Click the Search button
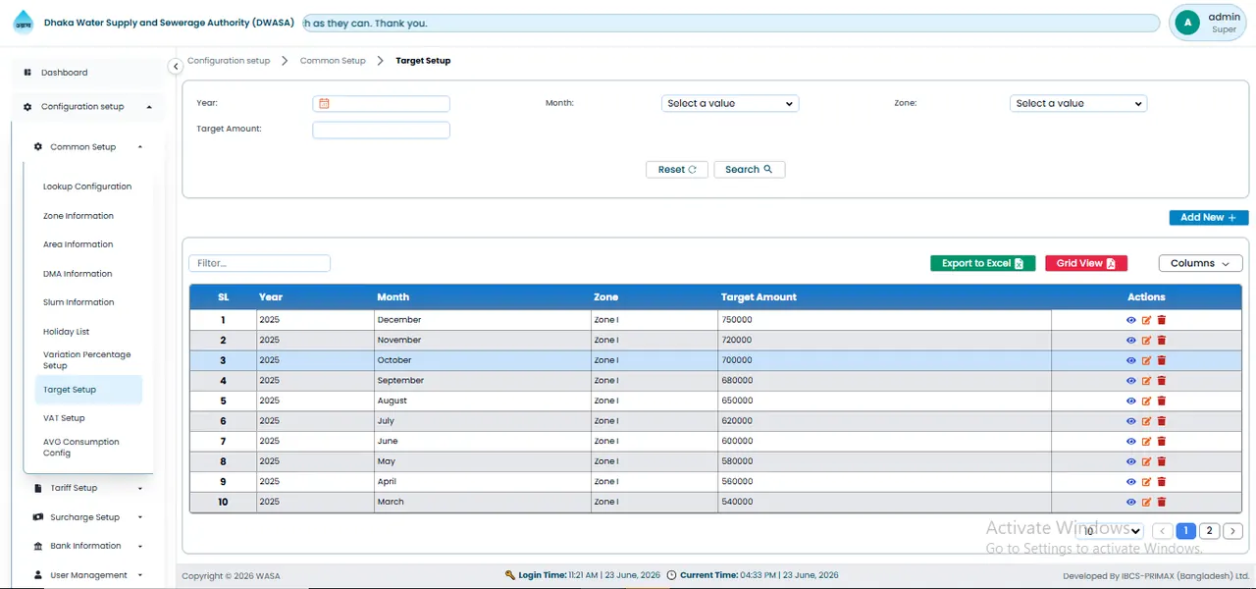The width and height of the screenshot is (1256, 589). coord(750,170)
